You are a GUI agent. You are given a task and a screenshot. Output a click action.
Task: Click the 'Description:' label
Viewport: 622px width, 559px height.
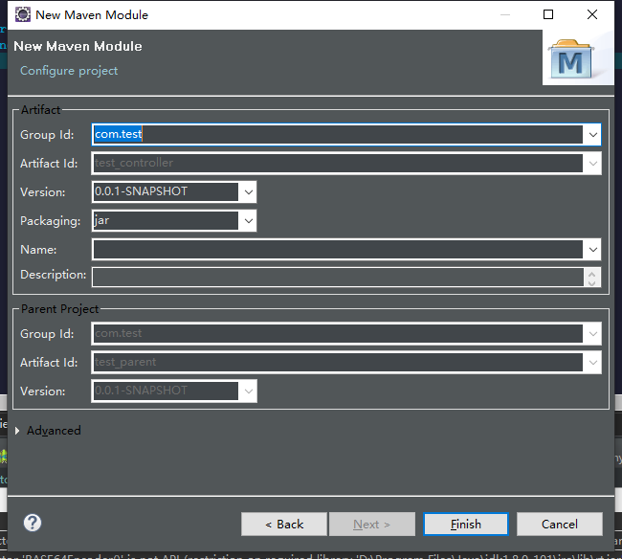pyautogui.click(x=54, y=275)
